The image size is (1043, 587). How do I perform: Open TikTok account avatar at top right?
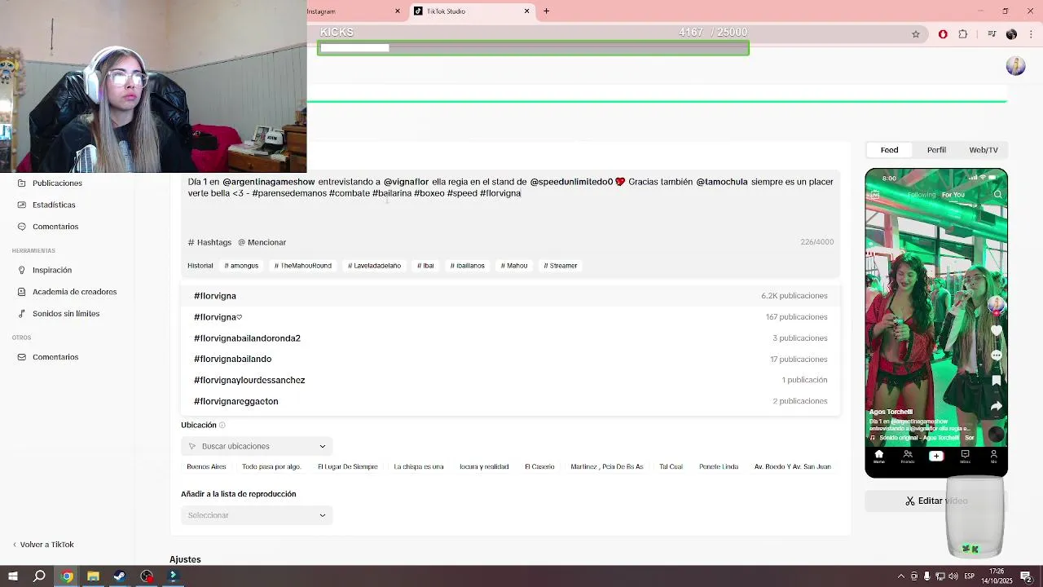coord(1015,67)
